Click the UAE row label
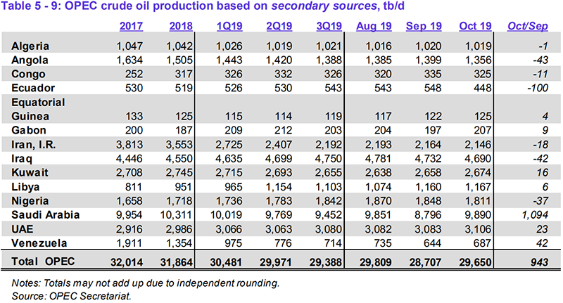Image resolution: width=563 pixels, height=303 pixels. 23,229
